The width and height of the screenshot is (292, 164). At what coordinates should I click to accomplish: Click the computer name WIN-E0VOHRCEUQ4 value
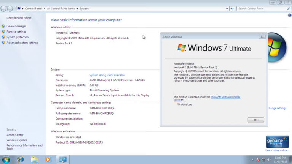(102, 108)
